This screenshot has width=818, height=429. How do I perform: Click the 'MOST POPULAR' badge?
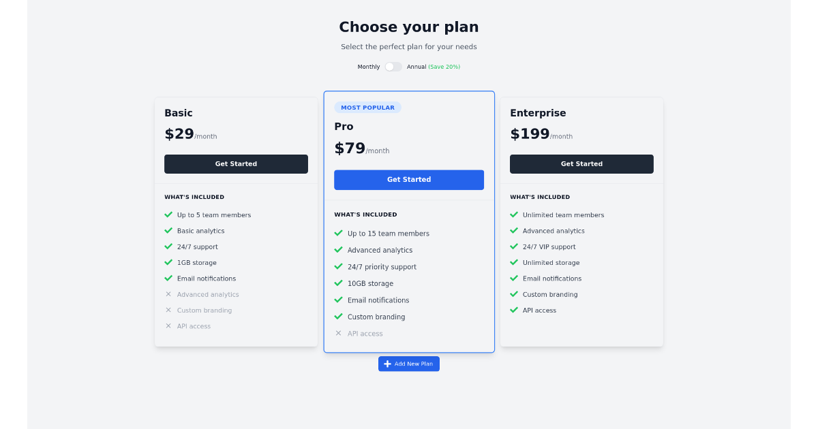click(368, 107)
